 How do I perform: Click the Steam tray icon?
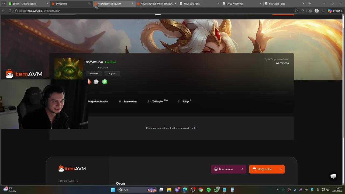(295, 190)
